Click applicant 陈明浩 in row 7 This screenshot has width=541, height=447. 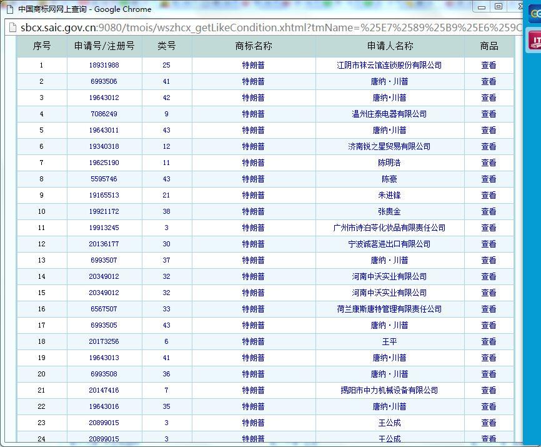coord(389,163)
